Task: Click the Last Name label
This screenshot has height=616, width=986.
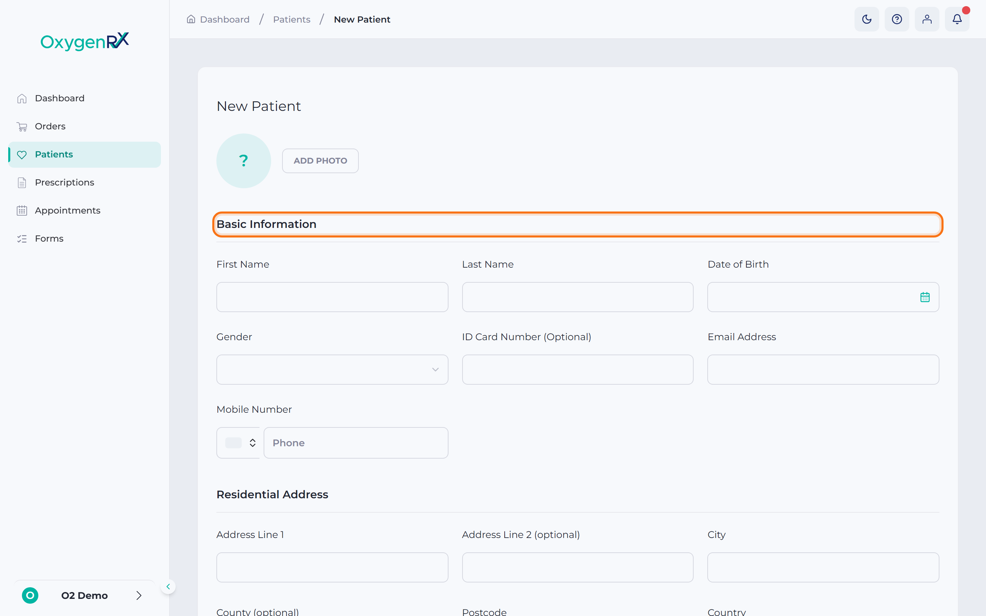Action: 488,265
